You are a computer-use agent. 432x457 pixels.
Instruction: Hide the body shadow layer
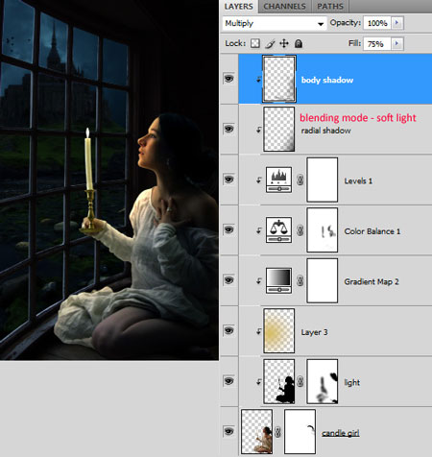point(228,79)
